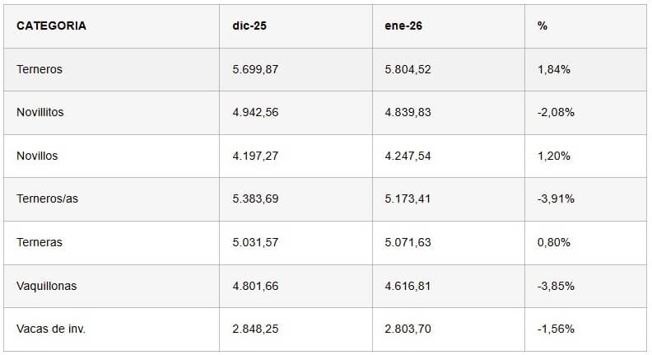Click Novillos percentage cell 1,20%
The width and height of the screenshot is (652, 355).
coord(554,156)
